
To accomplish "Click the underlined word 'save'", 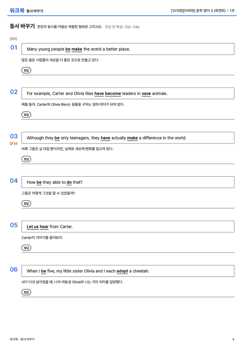I will click(x=146, y=94).
